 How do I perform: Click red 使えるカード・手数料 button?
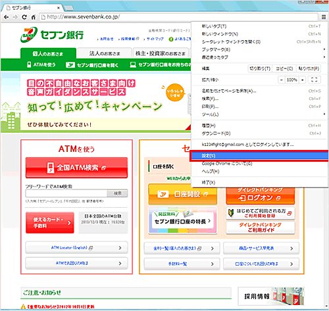50,223
